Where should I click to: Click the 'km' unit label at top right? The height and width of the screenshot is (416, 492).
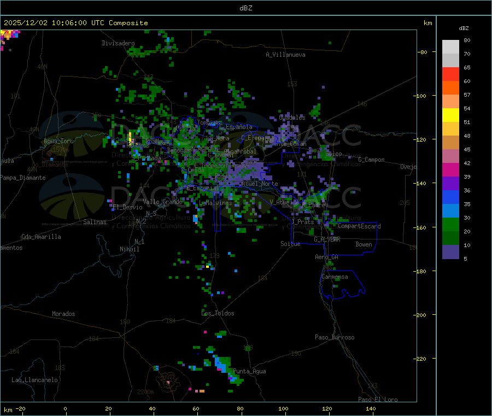(x=427, y=23)
